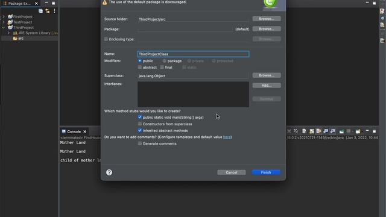Click Collapse All icon in Package Explorer

coord(40,11)
